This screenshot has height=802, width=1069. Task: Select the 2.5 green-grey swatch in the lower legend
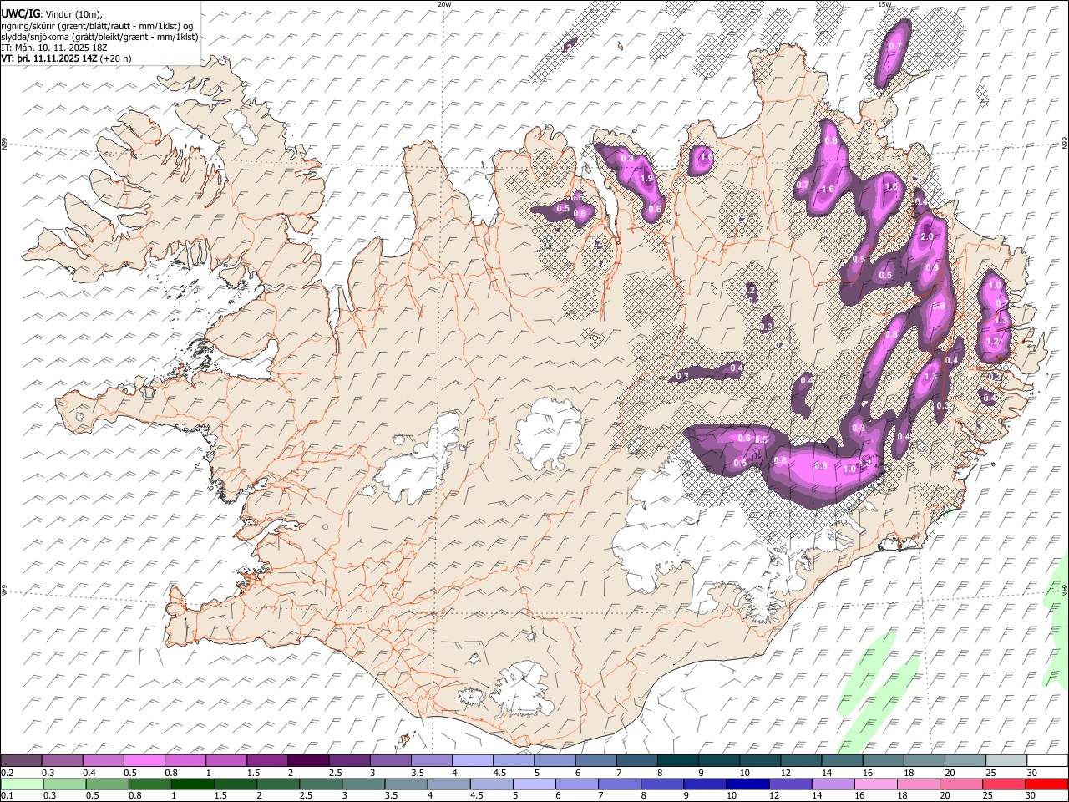[x=321, y=784]
